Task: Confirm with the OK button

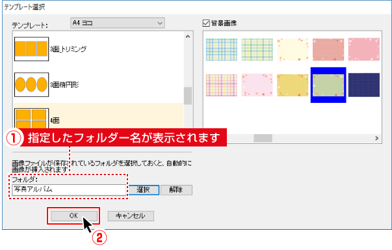Action: pos(74,215)
